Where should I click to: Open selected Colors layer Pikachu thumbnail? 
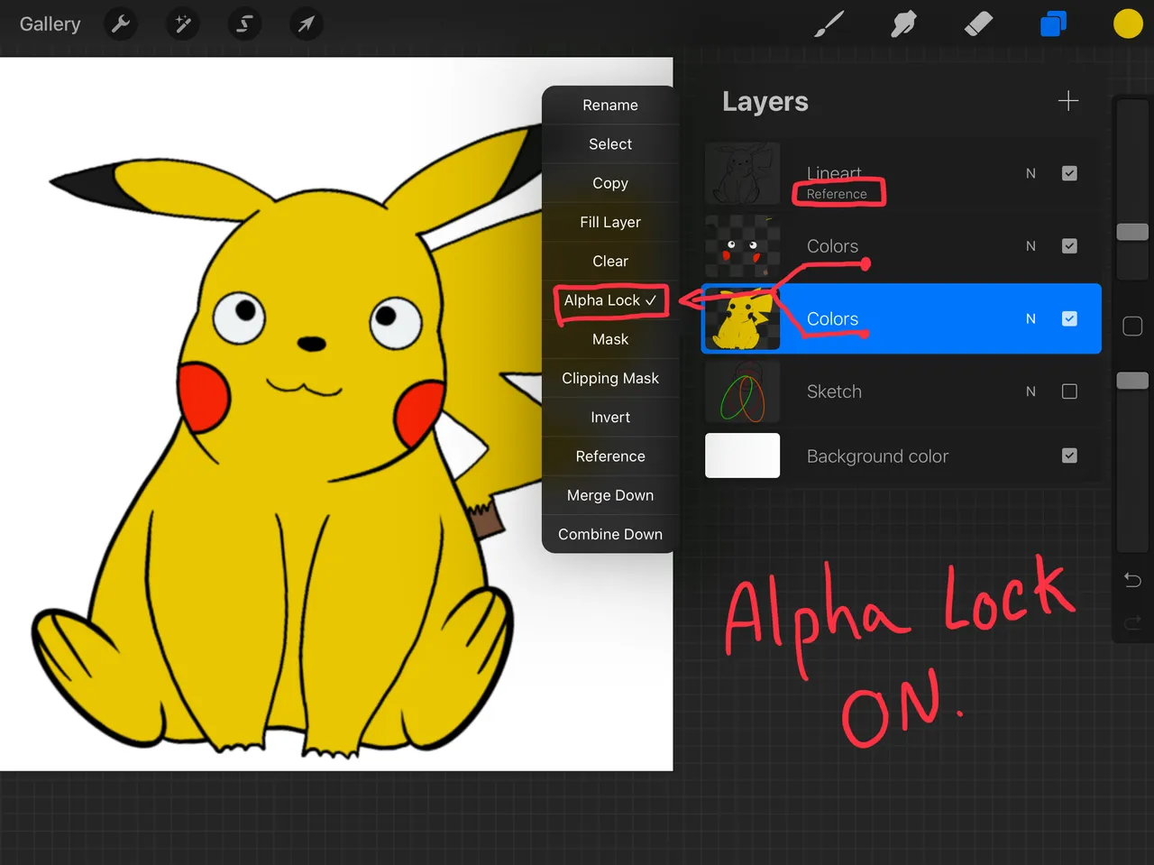click(742, 318)
